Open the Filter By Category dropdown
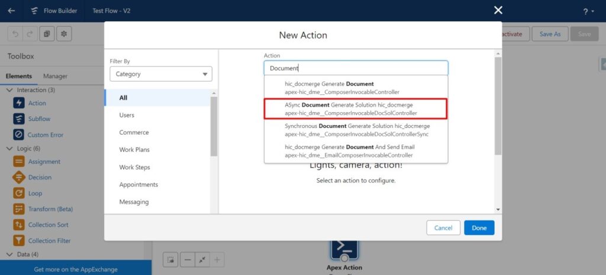The width and height of the screenshot is (606, 275). [x=161, y=74]
